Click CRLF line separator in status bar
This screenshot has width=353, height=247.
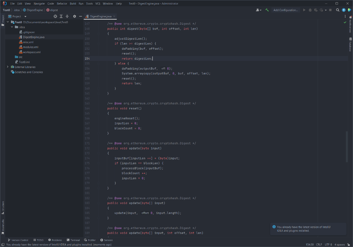pos(319,244)
